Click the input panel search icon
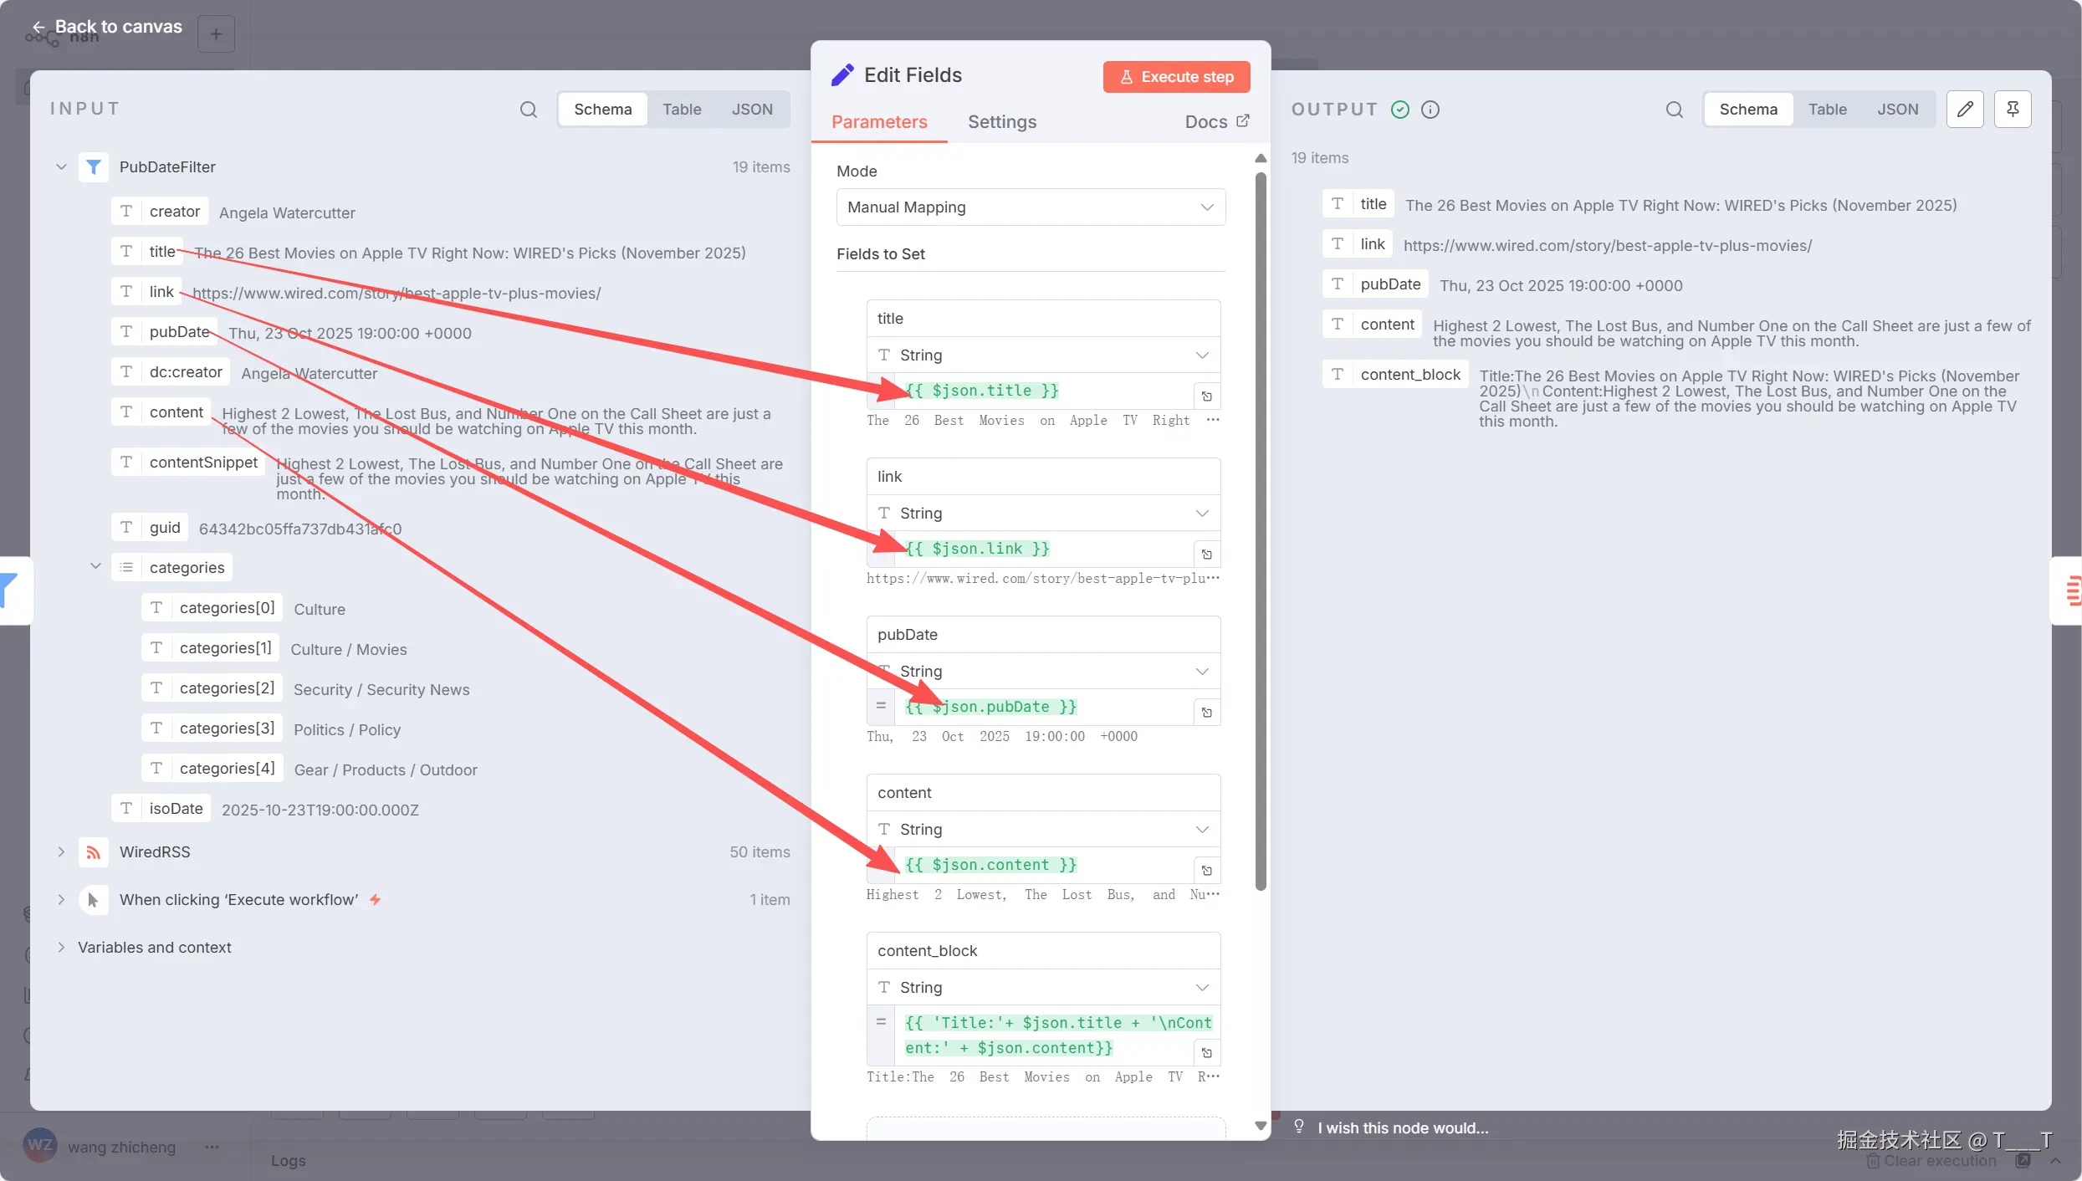 coord(528,110)
